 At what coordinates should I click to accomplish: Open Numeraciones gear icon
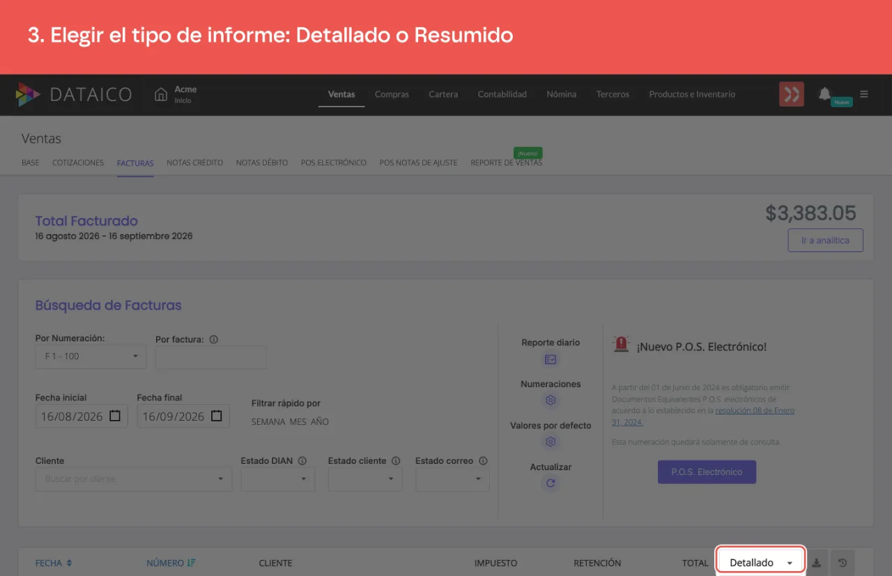[x=551, y=400]
